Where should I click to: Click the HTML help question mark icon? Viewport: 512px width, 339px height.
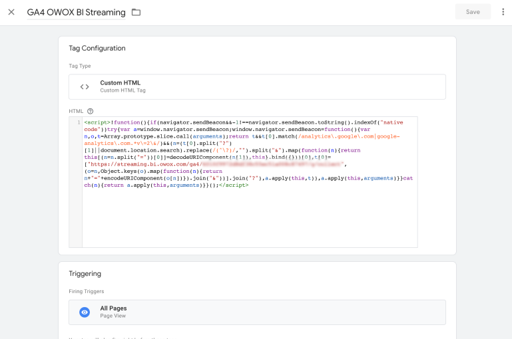(91, 111)
